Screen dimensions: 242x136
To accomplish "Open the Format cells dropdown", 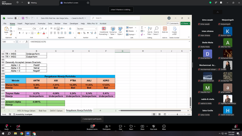I will (x=131, y=34).
